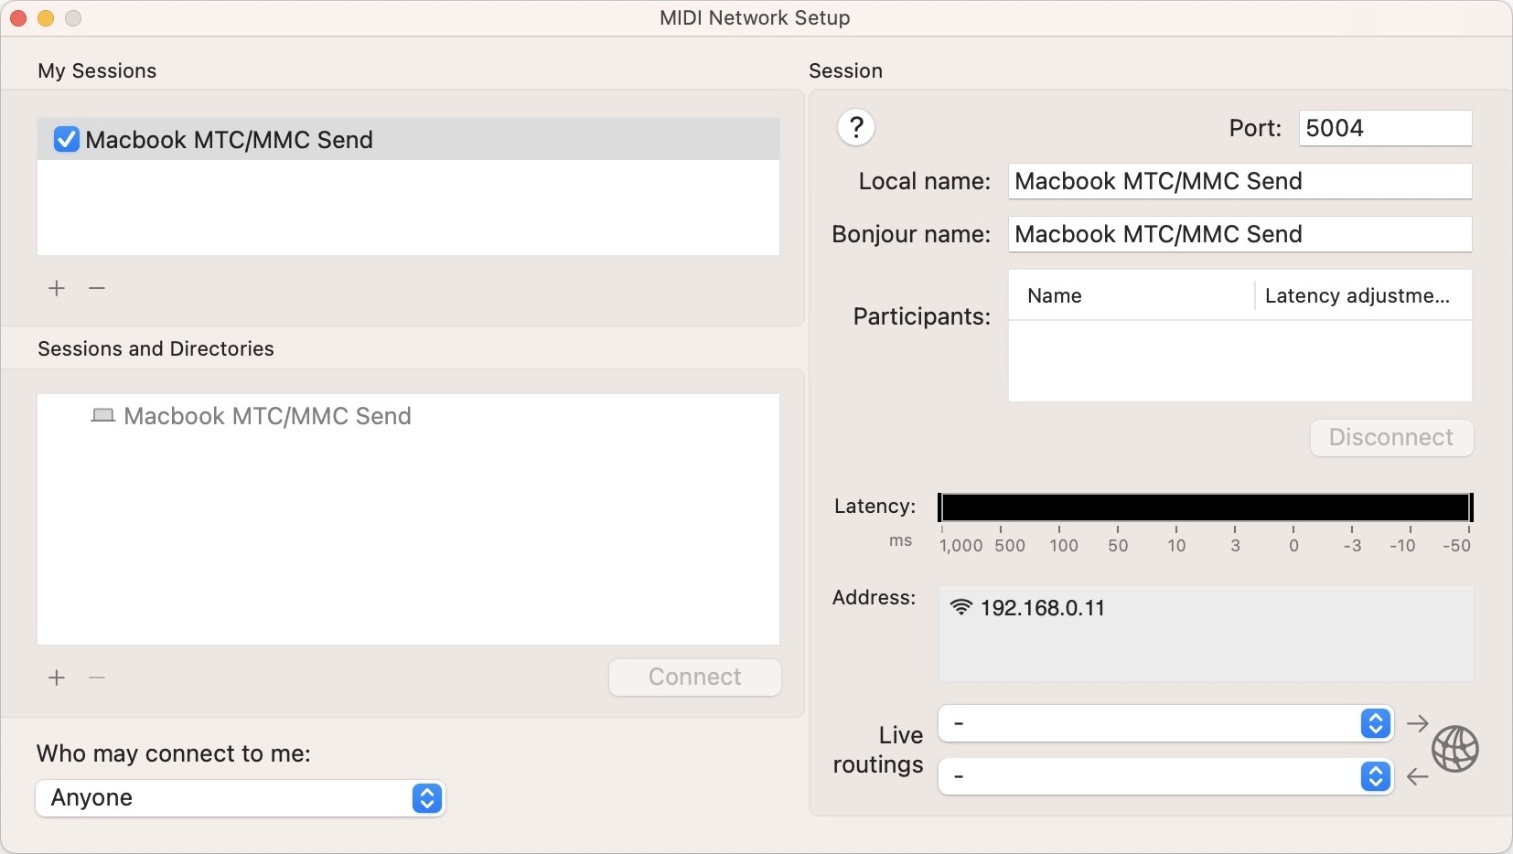The image size is (1513, 854).
Task: Open the help question mark button
Action: point(856,127)
